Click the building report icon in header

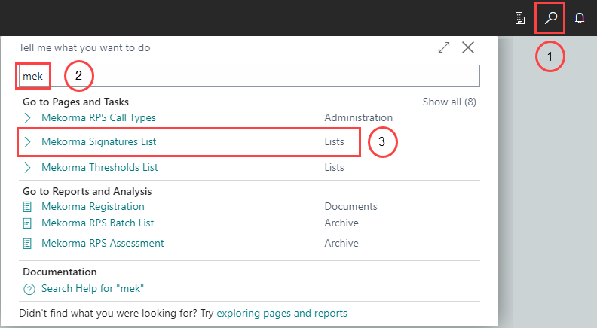(520, 18)
